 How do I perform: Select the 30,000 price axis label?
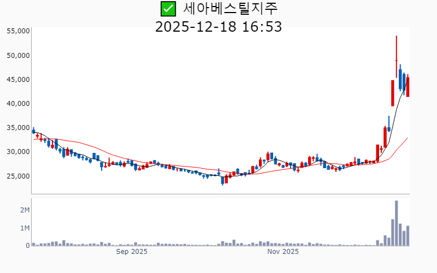click(x=18, y=152)
